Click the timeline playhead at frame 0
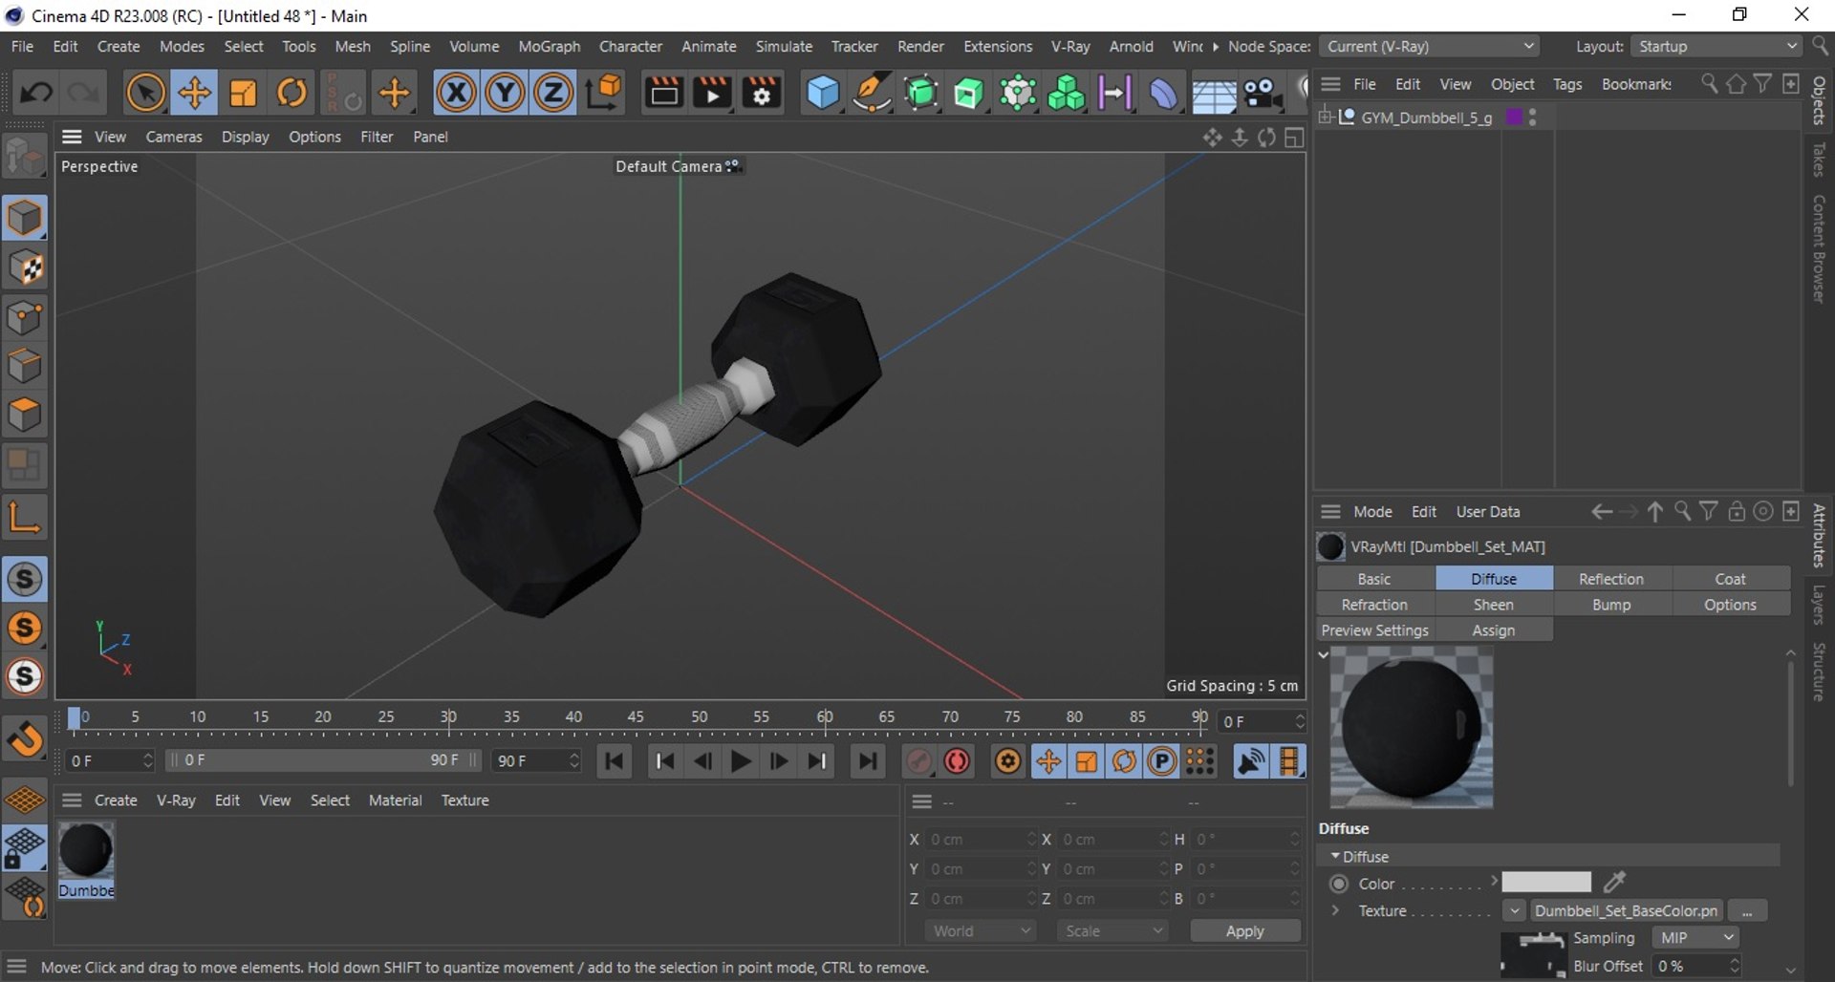The image size is (1835, 982). click(x=75, y=719)
